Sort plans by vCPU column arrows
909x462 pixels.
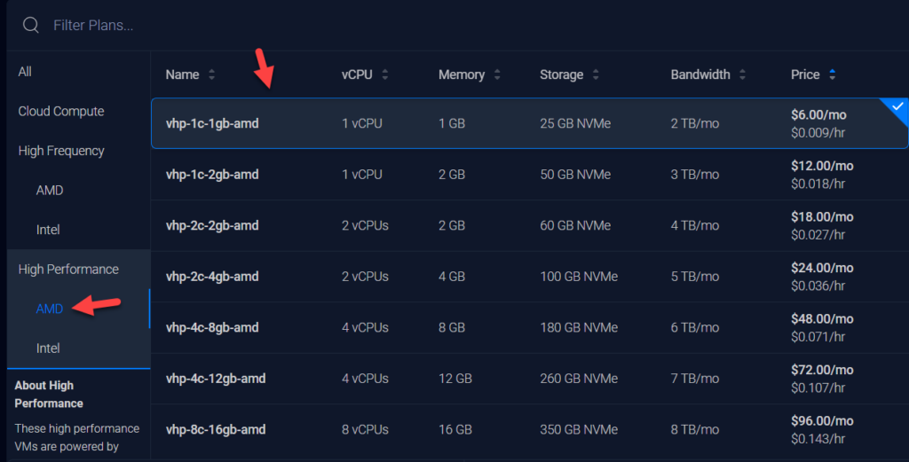385,74
